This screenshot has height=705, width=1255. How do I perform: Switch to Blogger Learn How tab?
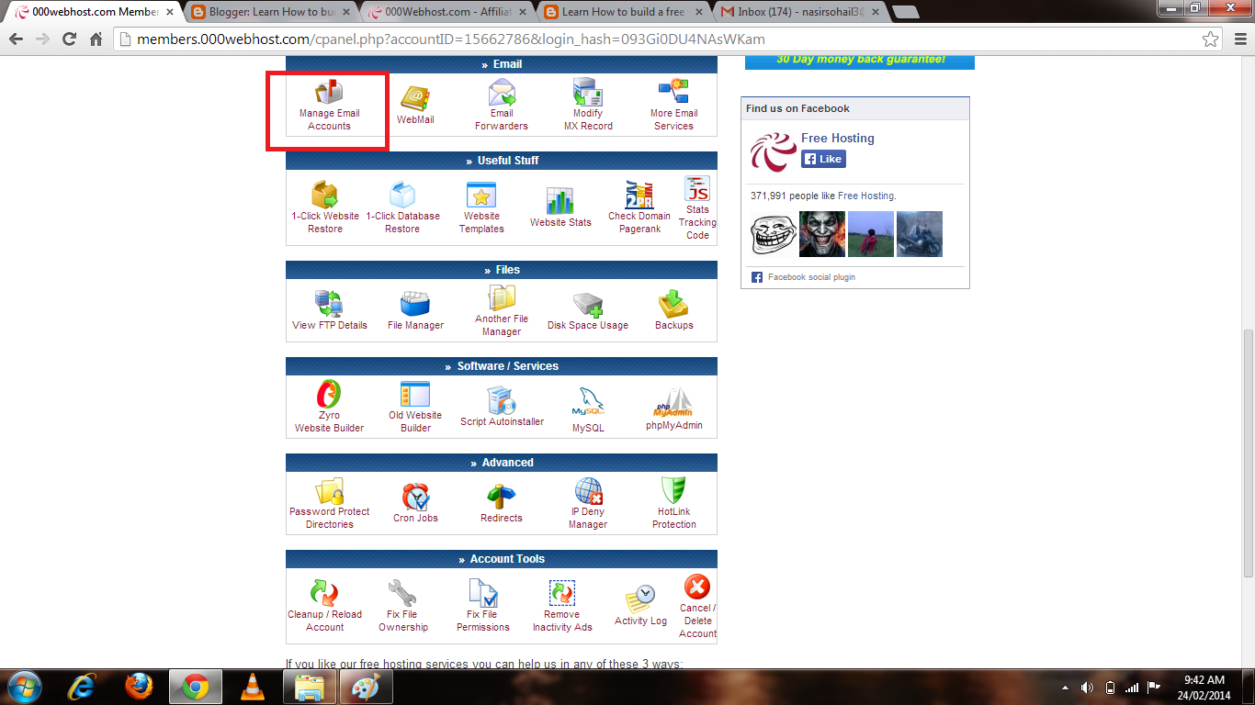coord(268,12)
